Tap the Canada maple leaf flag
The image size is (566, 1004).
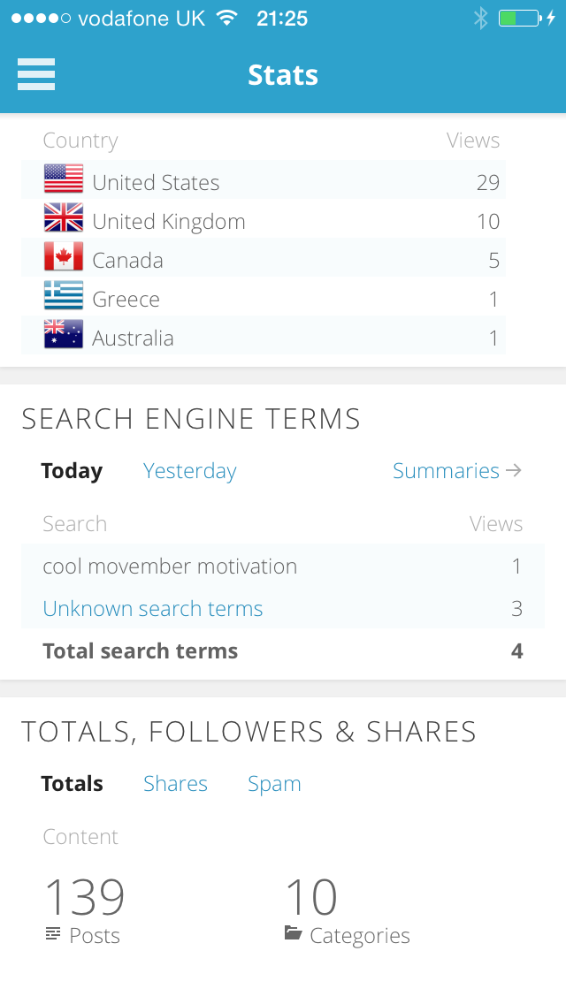(64, 257)
